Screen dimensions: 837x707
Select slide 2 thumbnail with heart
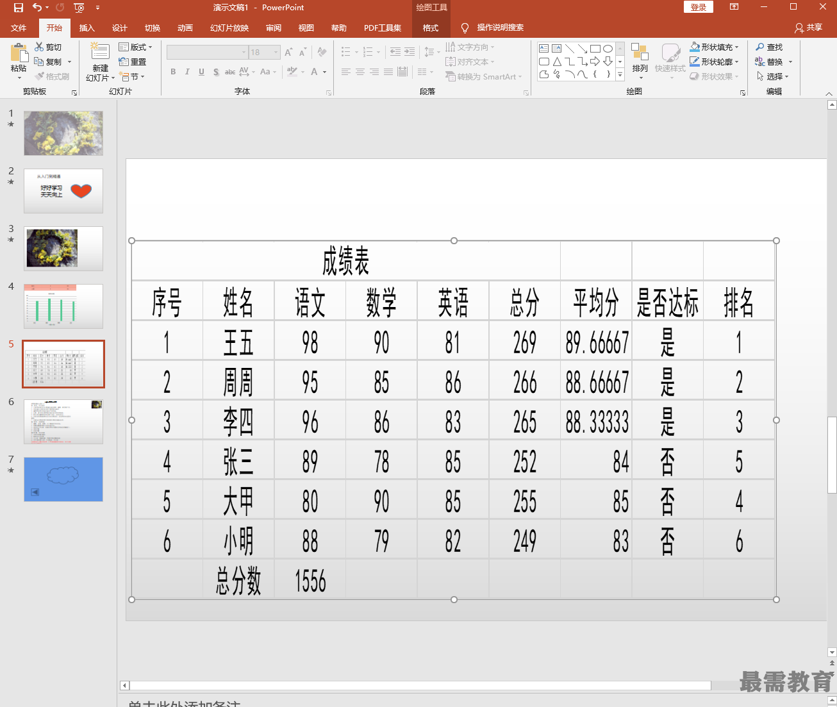tap(63, 191)
